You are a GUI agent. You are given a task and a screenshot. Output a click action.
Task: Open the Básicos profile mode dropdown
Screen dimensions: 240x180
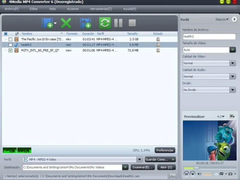tap(222, 19)
